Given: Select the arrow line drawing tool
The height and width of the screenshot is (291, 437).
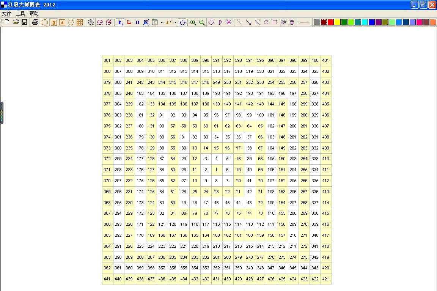Looking at the screenshot, I should tap(248, 22).
